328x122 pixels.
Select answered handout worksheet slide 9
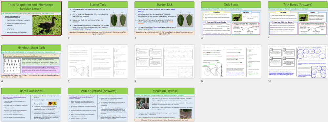(231, 61)
